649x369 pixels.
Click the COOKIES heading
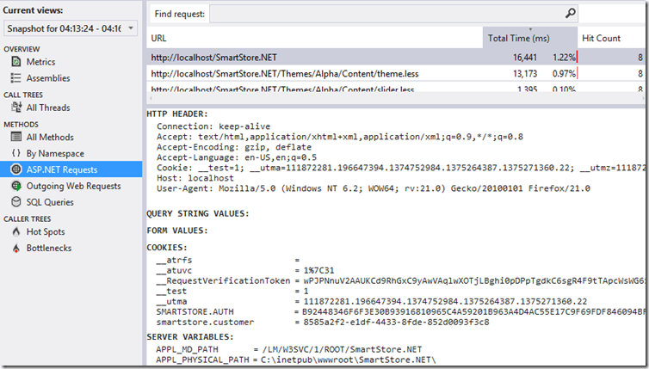click(x=167, y=248)
